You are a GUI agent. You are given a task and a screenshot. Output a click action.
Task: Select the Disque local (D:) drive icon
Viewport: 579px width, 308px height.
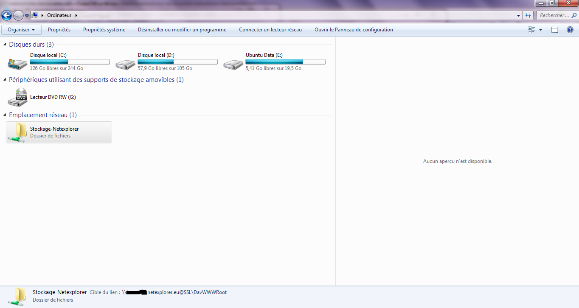pos(125,64)
